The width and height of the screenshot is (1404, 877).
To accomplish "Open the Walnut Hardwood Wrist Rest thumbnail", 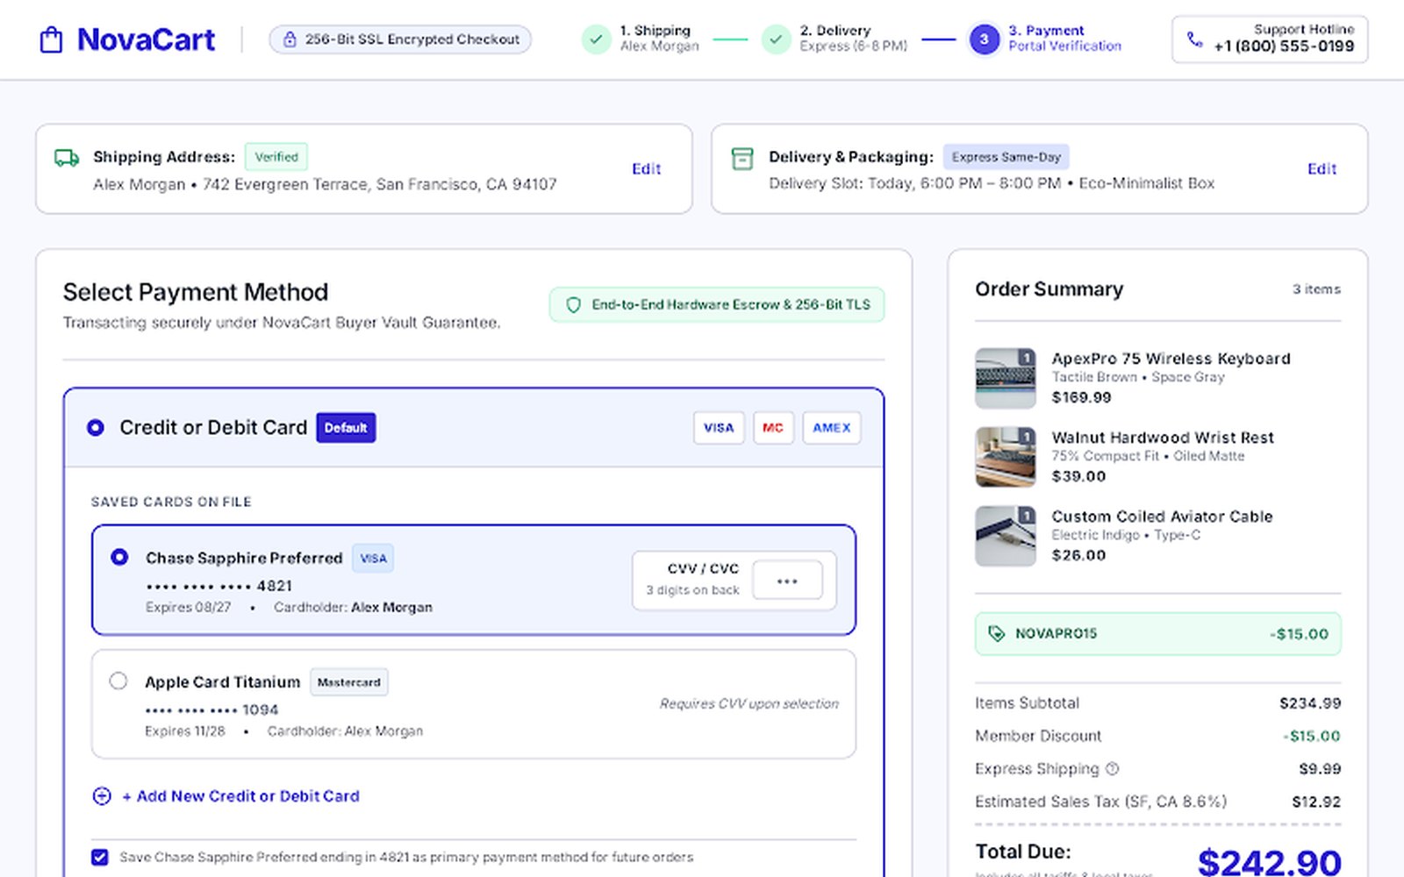I will [x=1006, y=457].
